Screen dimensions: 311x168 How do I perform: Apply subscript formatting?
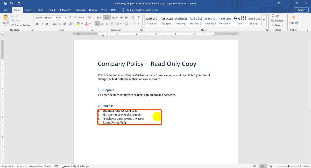click(x=60, y=24)
